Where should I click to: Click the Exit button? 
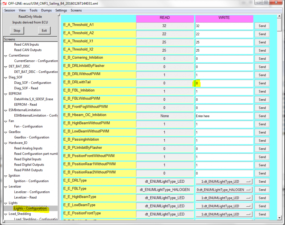click(x=44, y=31)
